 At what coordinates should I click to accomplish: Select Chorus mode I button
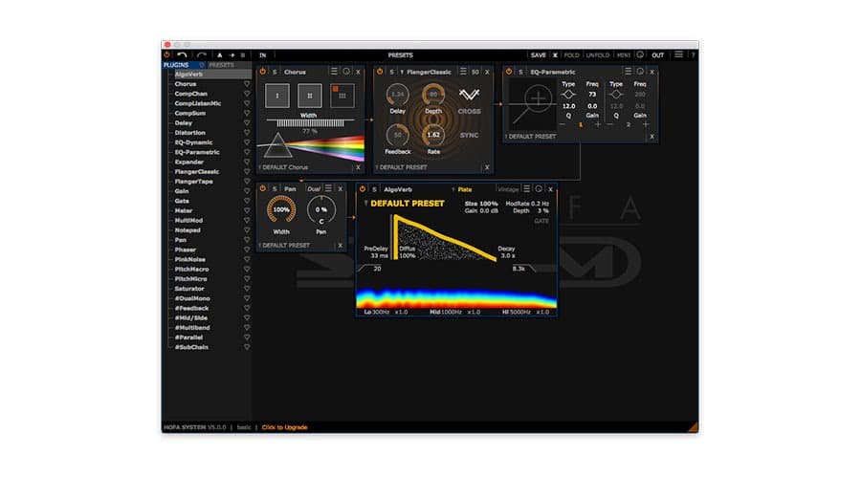[x=276, y=96]
